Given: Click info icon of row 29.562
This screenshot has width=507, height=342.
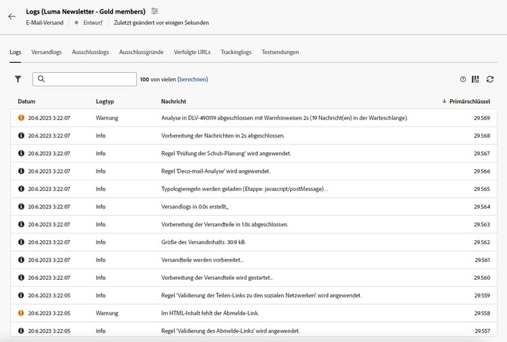Looking at the screenshot, I should (21, 242).
